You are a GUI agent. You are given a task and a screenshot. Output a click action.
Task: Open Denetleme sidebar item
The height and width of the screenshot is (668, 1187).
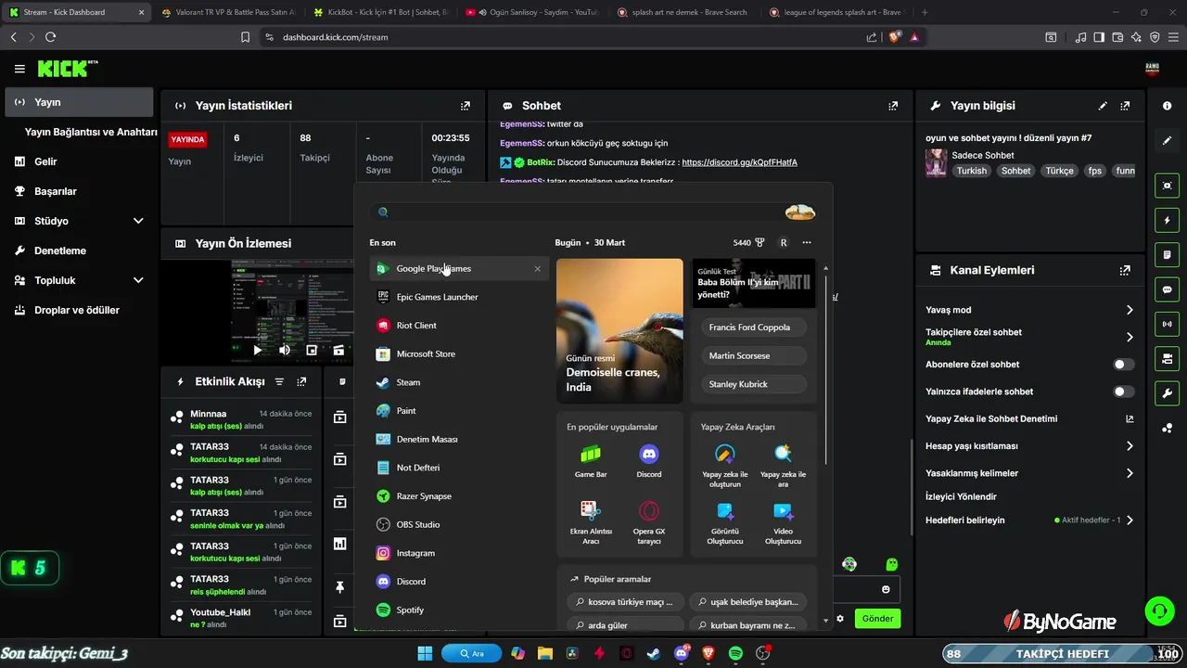click(79, 250)
